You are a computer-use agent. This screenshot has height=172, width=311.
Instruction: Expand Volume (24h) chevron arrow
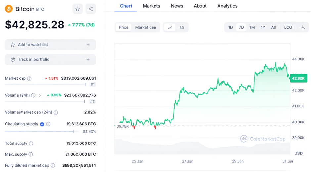[40, 95]
